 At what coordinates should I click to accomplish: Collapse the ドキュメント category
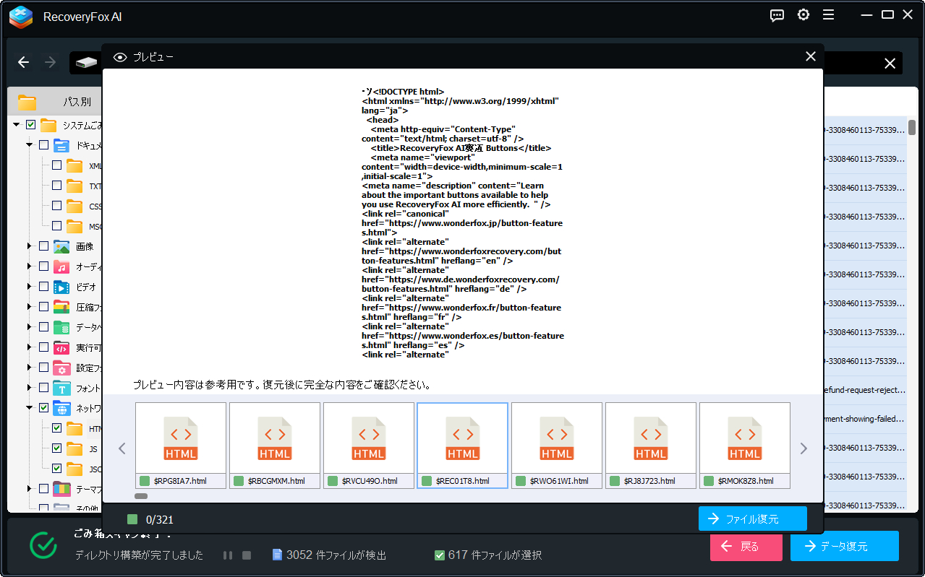[x=30, y=145]
